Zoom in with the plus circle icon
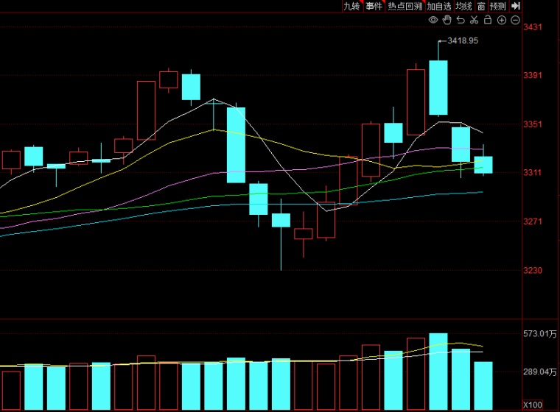 502,20
